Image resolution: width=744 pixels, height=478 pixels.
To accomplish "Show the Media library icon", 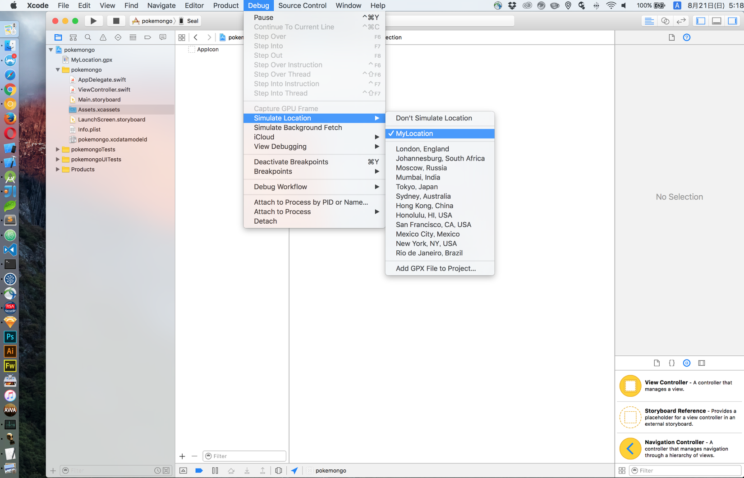I will click(x=702, y=363).
